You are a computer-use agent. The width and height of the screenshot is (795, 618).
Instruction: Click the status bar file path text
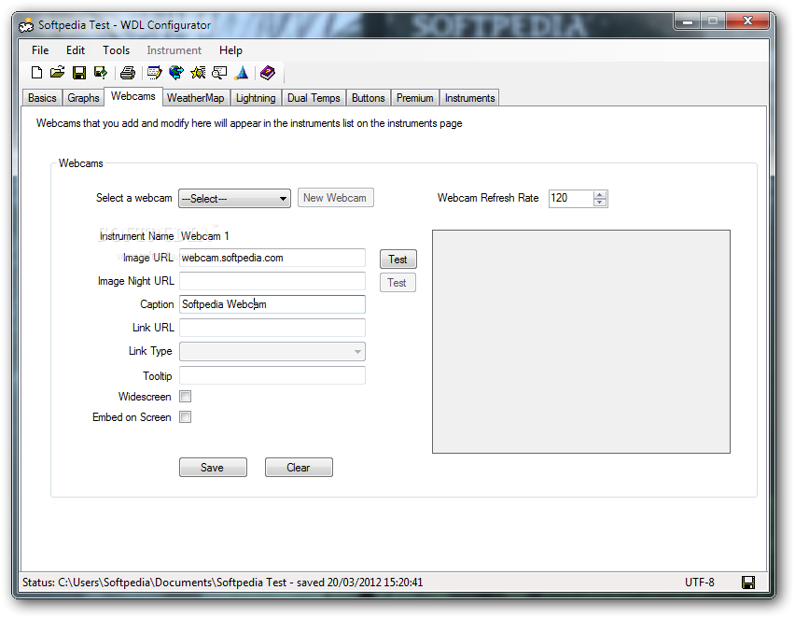pos(223,582)
